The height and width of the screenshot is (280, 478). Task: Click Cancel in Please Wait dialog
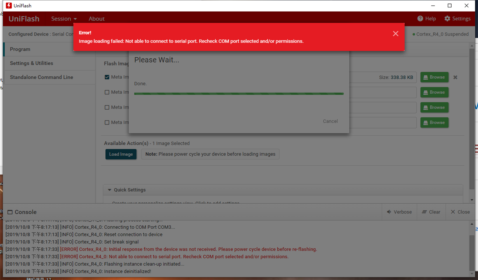tap(330, 121)
